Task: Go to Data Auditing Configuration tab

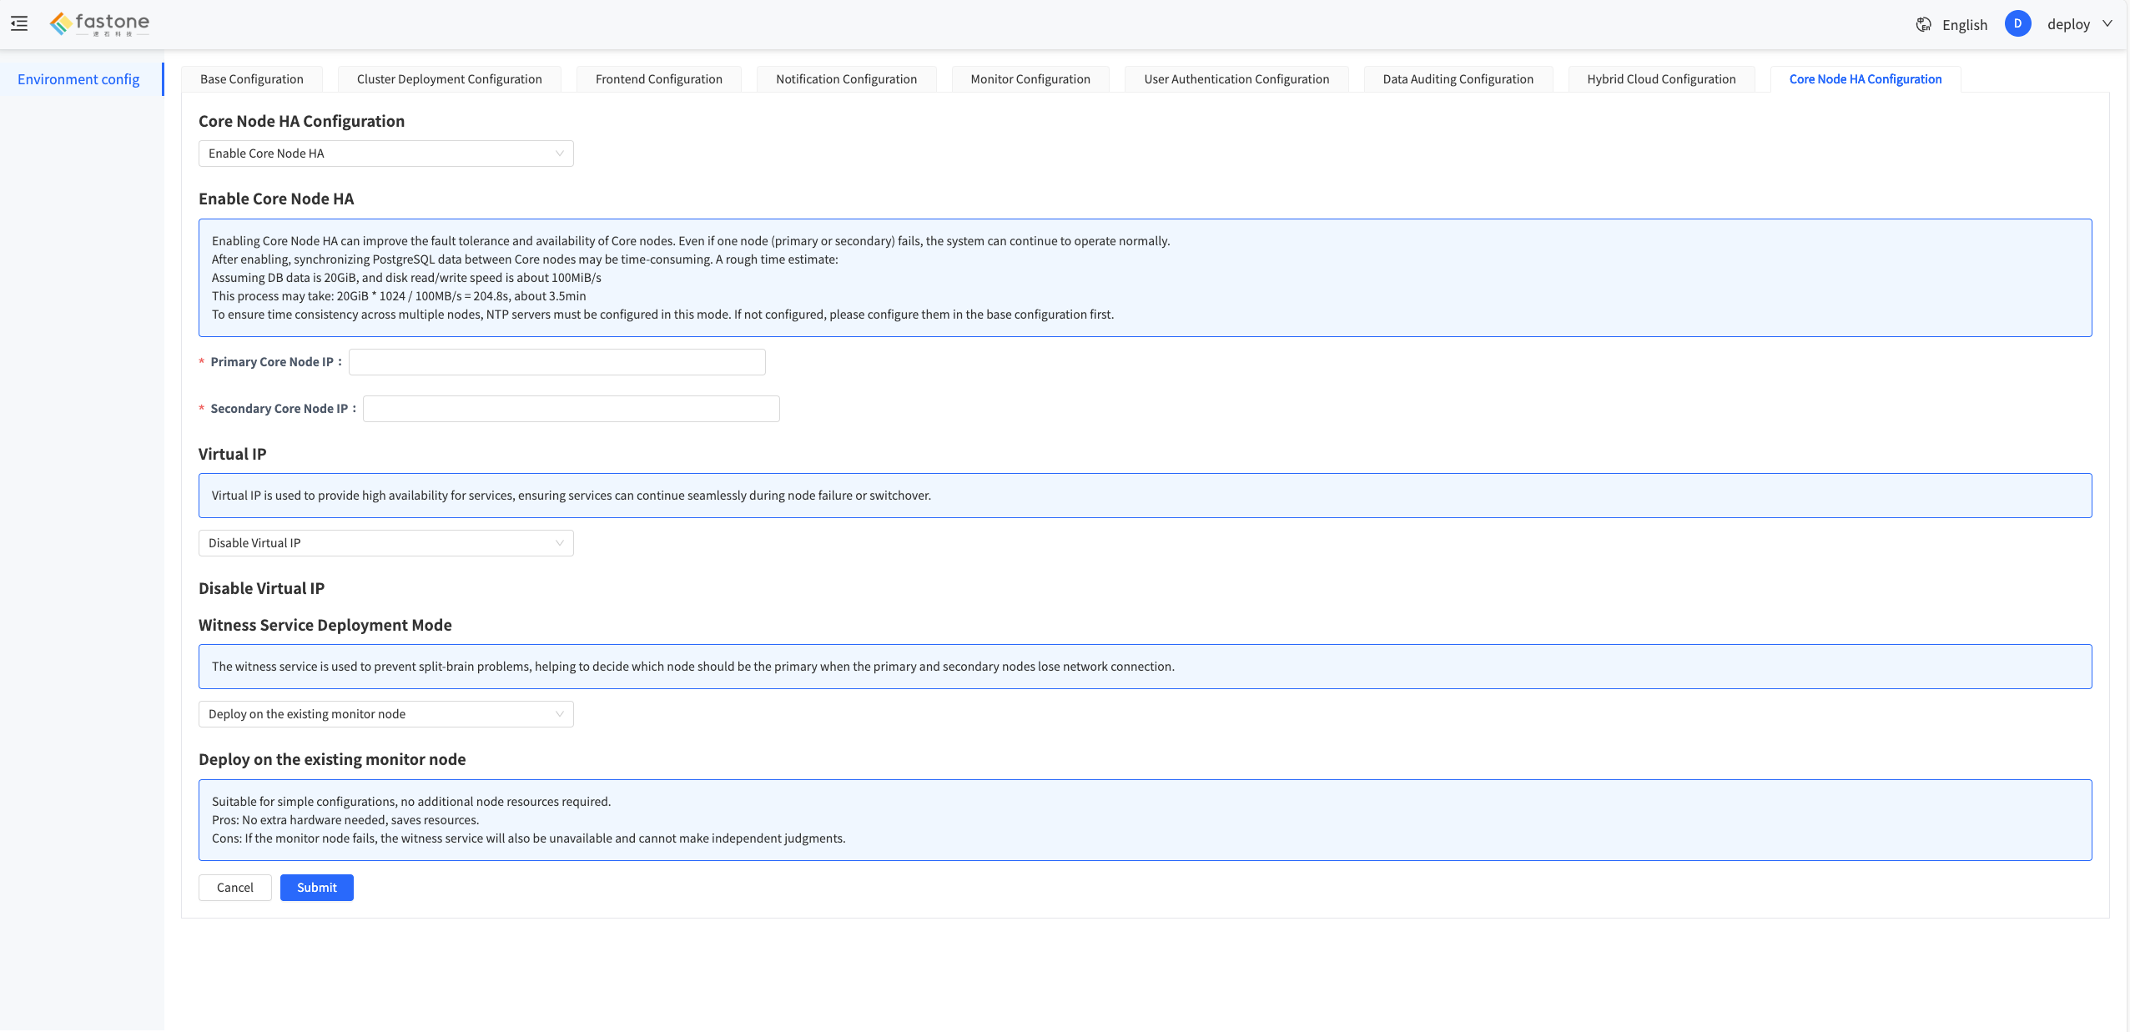Action: tap(1458, 79)
